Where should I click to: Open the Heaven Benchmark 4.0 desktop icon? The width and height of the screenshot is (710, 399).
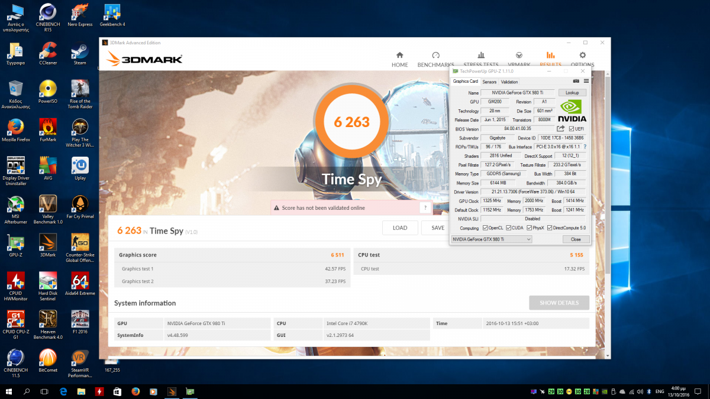pos(47,325)
